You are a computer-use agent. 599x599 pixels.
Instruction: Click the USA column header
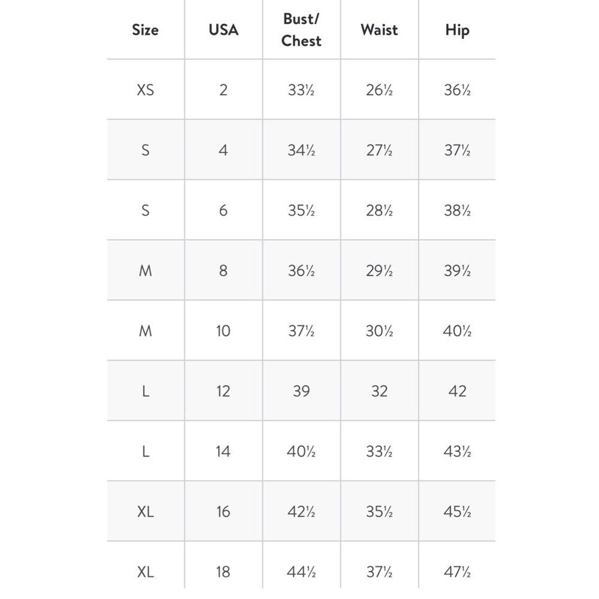coord(223,30)
